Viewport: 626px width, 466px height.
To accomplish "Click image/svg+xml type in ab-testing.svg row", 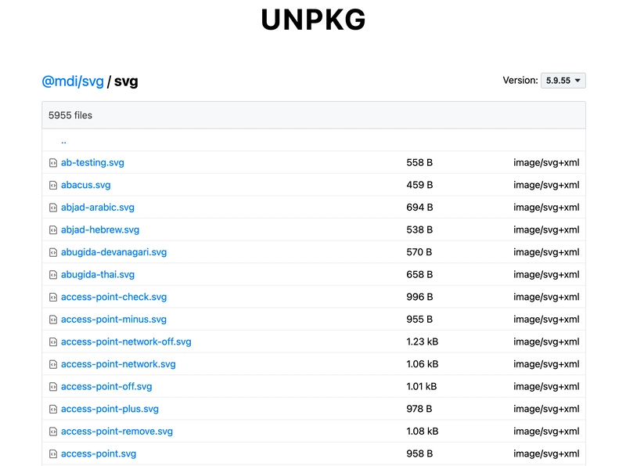I will coord(546,163).
